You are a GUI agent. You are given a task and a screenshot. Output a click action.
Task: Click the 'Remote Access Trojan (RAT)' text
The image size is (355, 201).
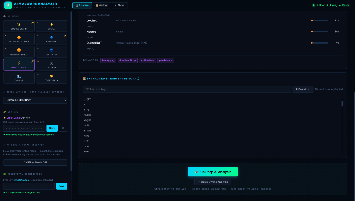131,42
